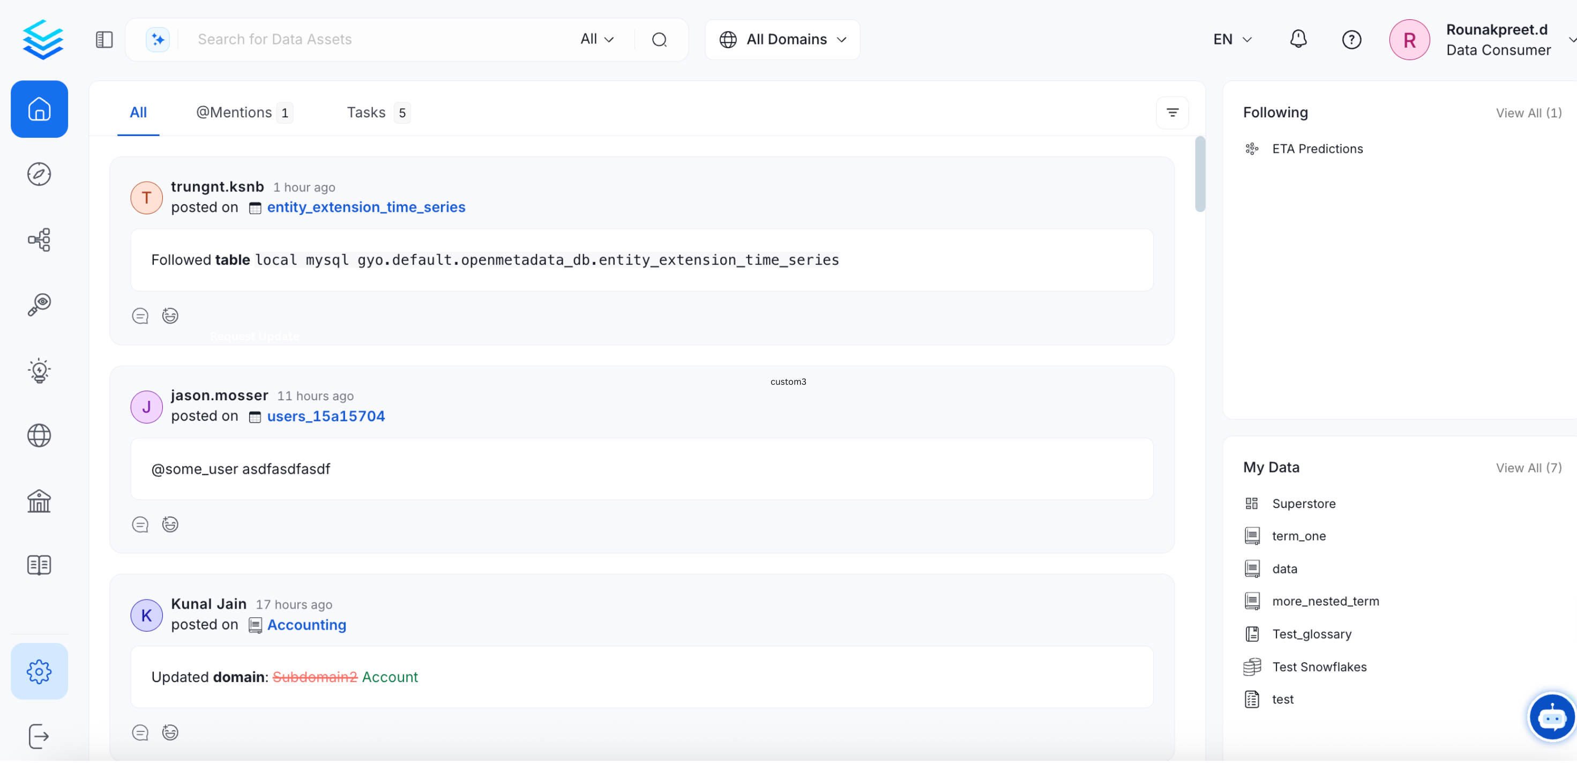The image size is (1577, 763).
Task: Open the Observability section from the sidebar
Action: pyautogui.click(x=39, y=304)
